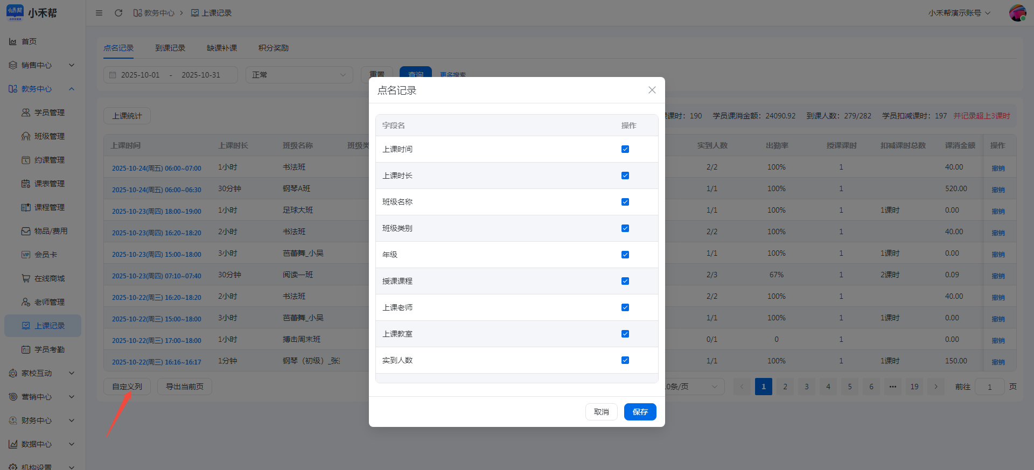The height and width of the screenshot is (470, 1034).
Task: Click the start date field 2025-10-01
Action: (141, 75)
